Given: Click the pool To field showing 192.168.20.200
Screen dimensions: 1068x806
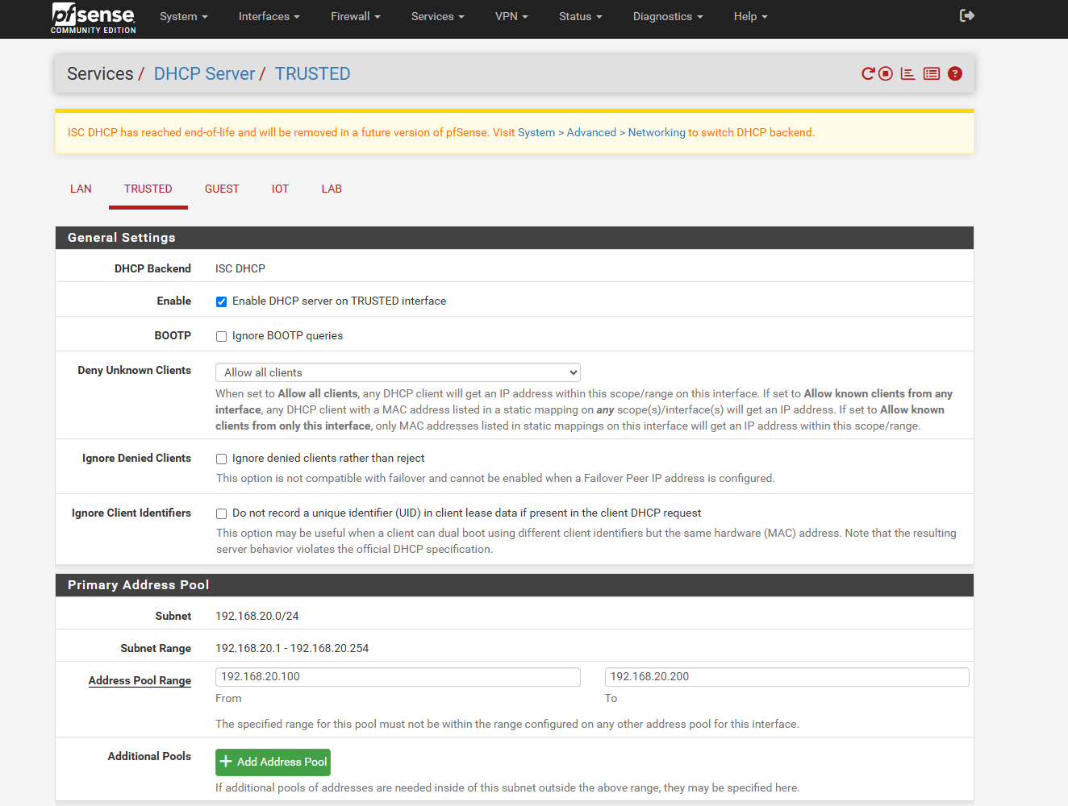Looking at the screenshot, I should (x=786, y=677).
